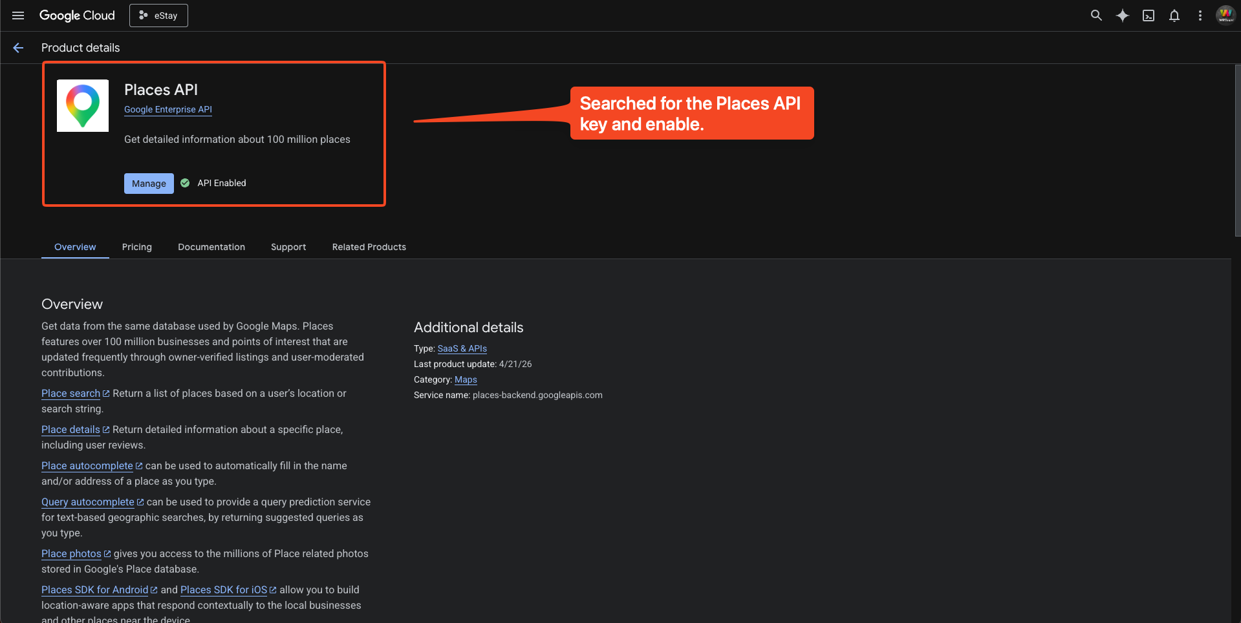Click the Places API map pin logo
The width and height of the screenshot is (1241, 623).
point(83,105)
